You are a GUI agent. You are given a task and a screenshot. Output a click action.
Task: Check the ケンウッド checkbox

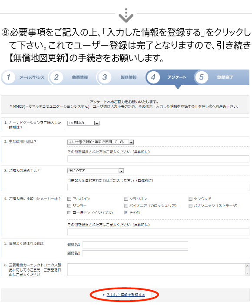point(190,199)
